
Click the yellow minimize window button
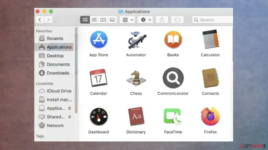44,11
